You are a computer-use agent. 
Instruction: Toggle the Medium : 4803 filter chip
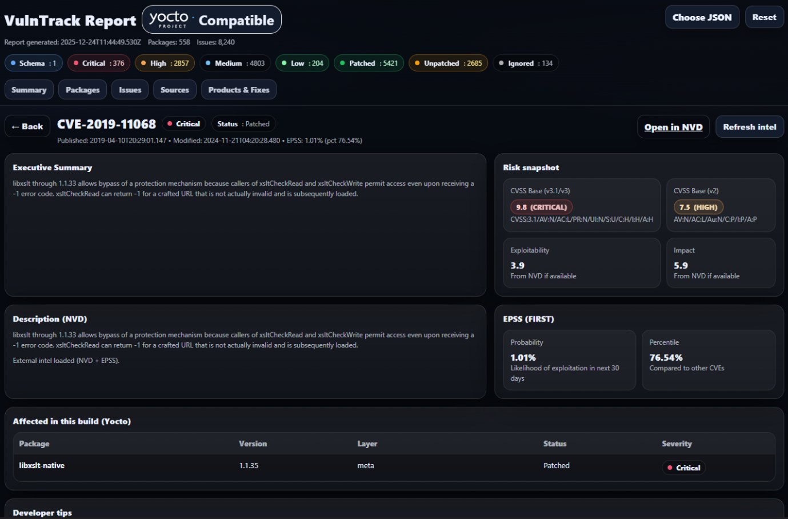[235, 63]
